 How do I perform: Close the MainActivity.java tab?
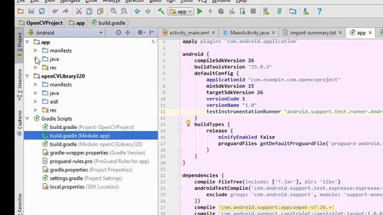[x=273, y=33]
